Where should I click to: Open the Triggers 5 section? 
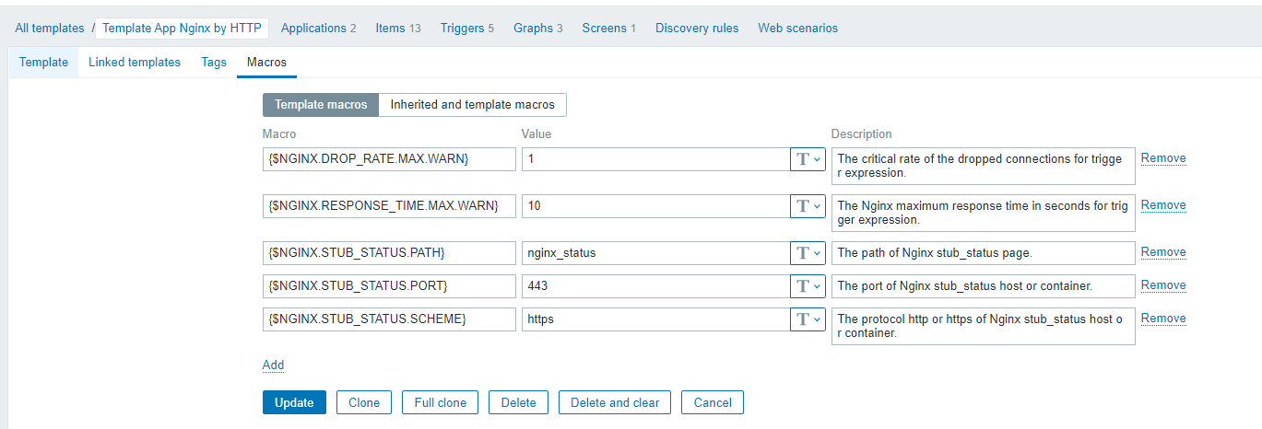(x=466, y=28)
